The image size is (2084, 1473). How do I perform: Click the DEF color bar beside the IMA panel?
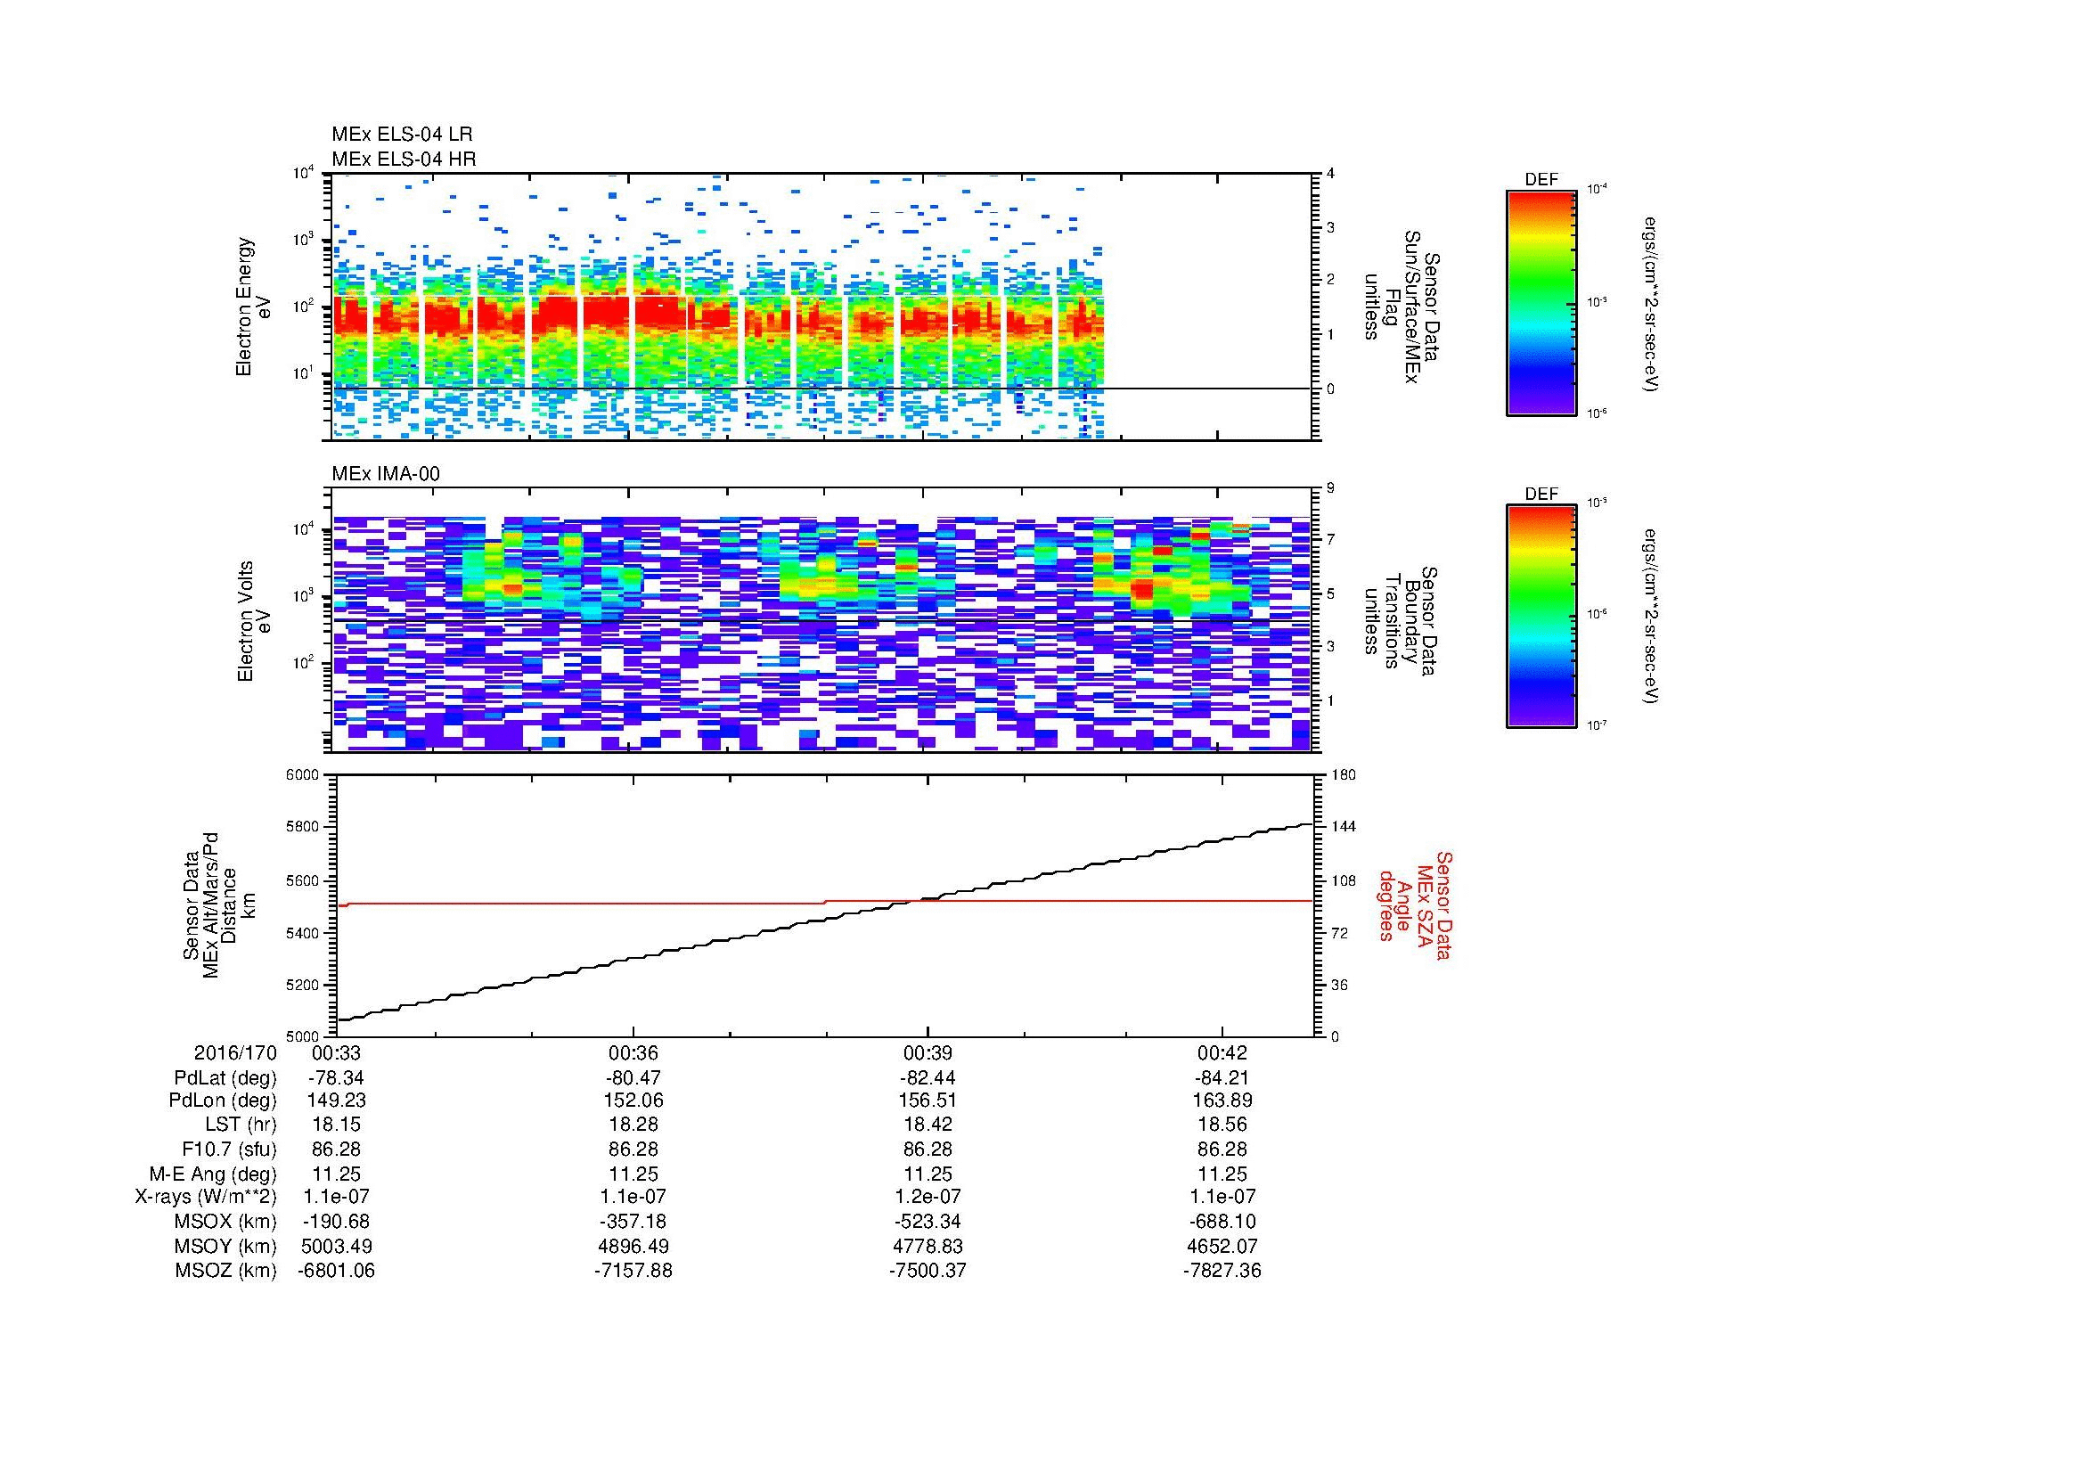[x=1541, y=617]
